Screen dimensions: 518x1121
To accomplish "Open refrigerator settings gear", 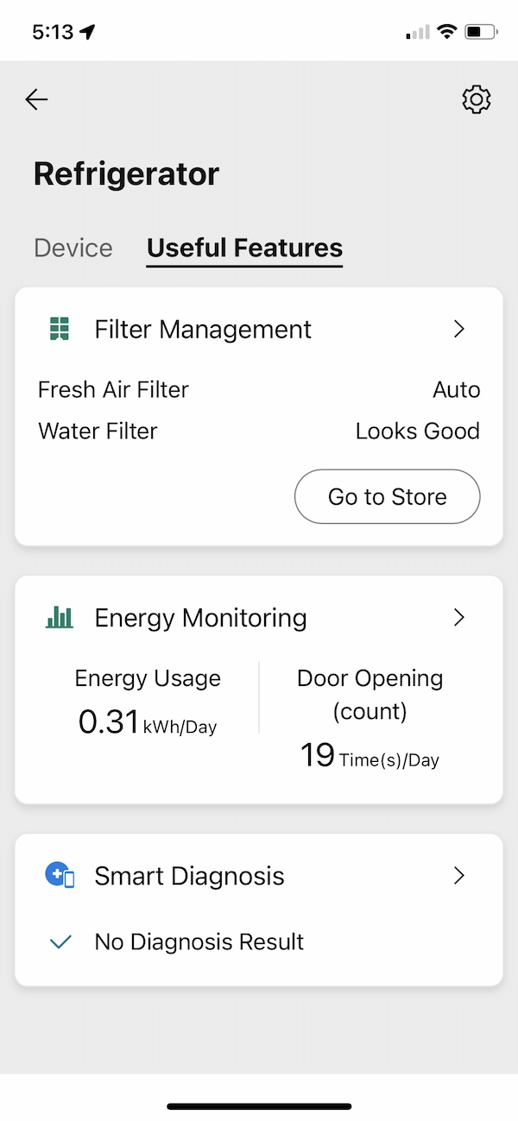I will [x=476, y=100].
